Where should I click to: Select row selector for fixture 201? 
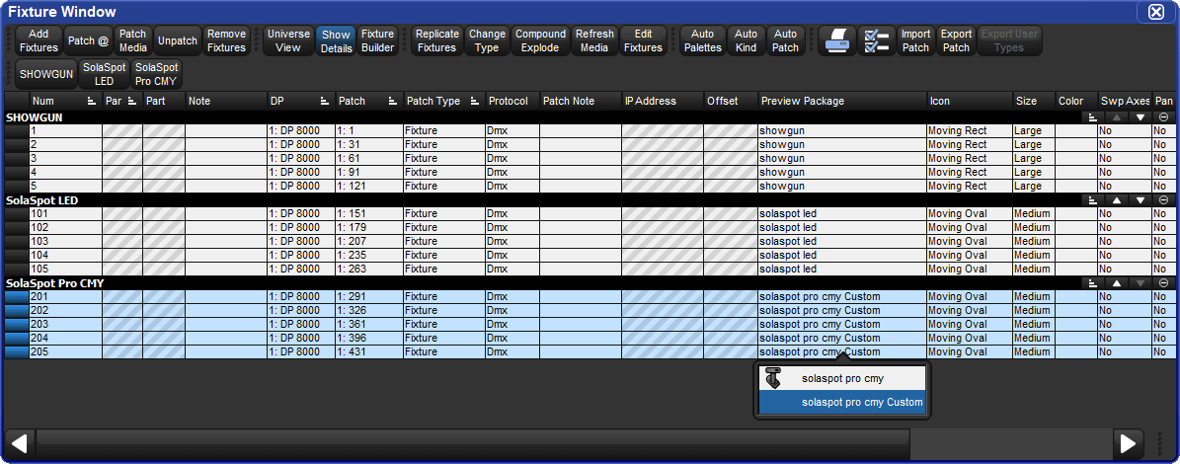point(17,297)
